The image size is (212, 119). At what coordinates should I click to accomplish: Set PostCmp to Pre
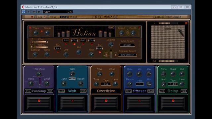click(28, 91)
